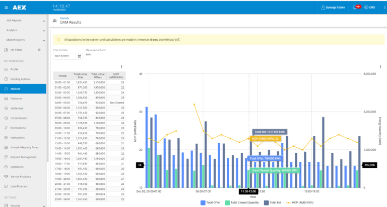The image size is (387, 207).
Task: Sort by Total Initial Bids header
Action: (x=81, y=76)
